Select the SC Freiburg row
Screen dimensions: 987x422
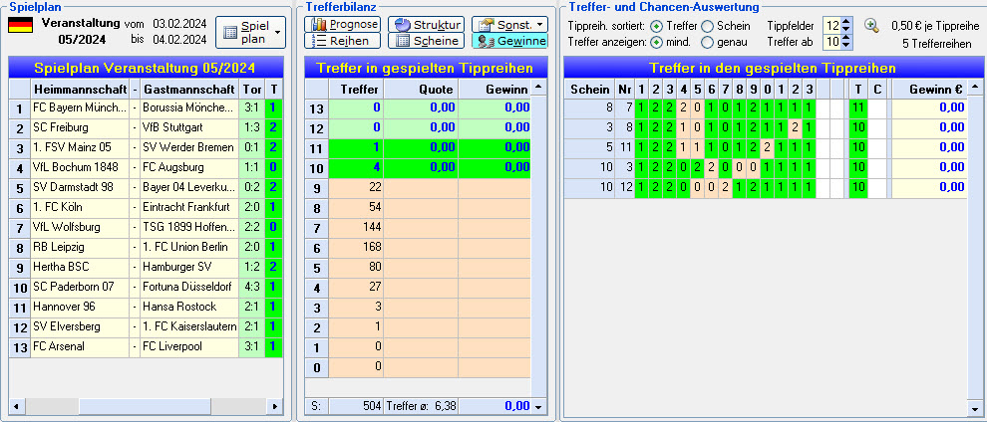pyautogui.click(x=146, y=128)
